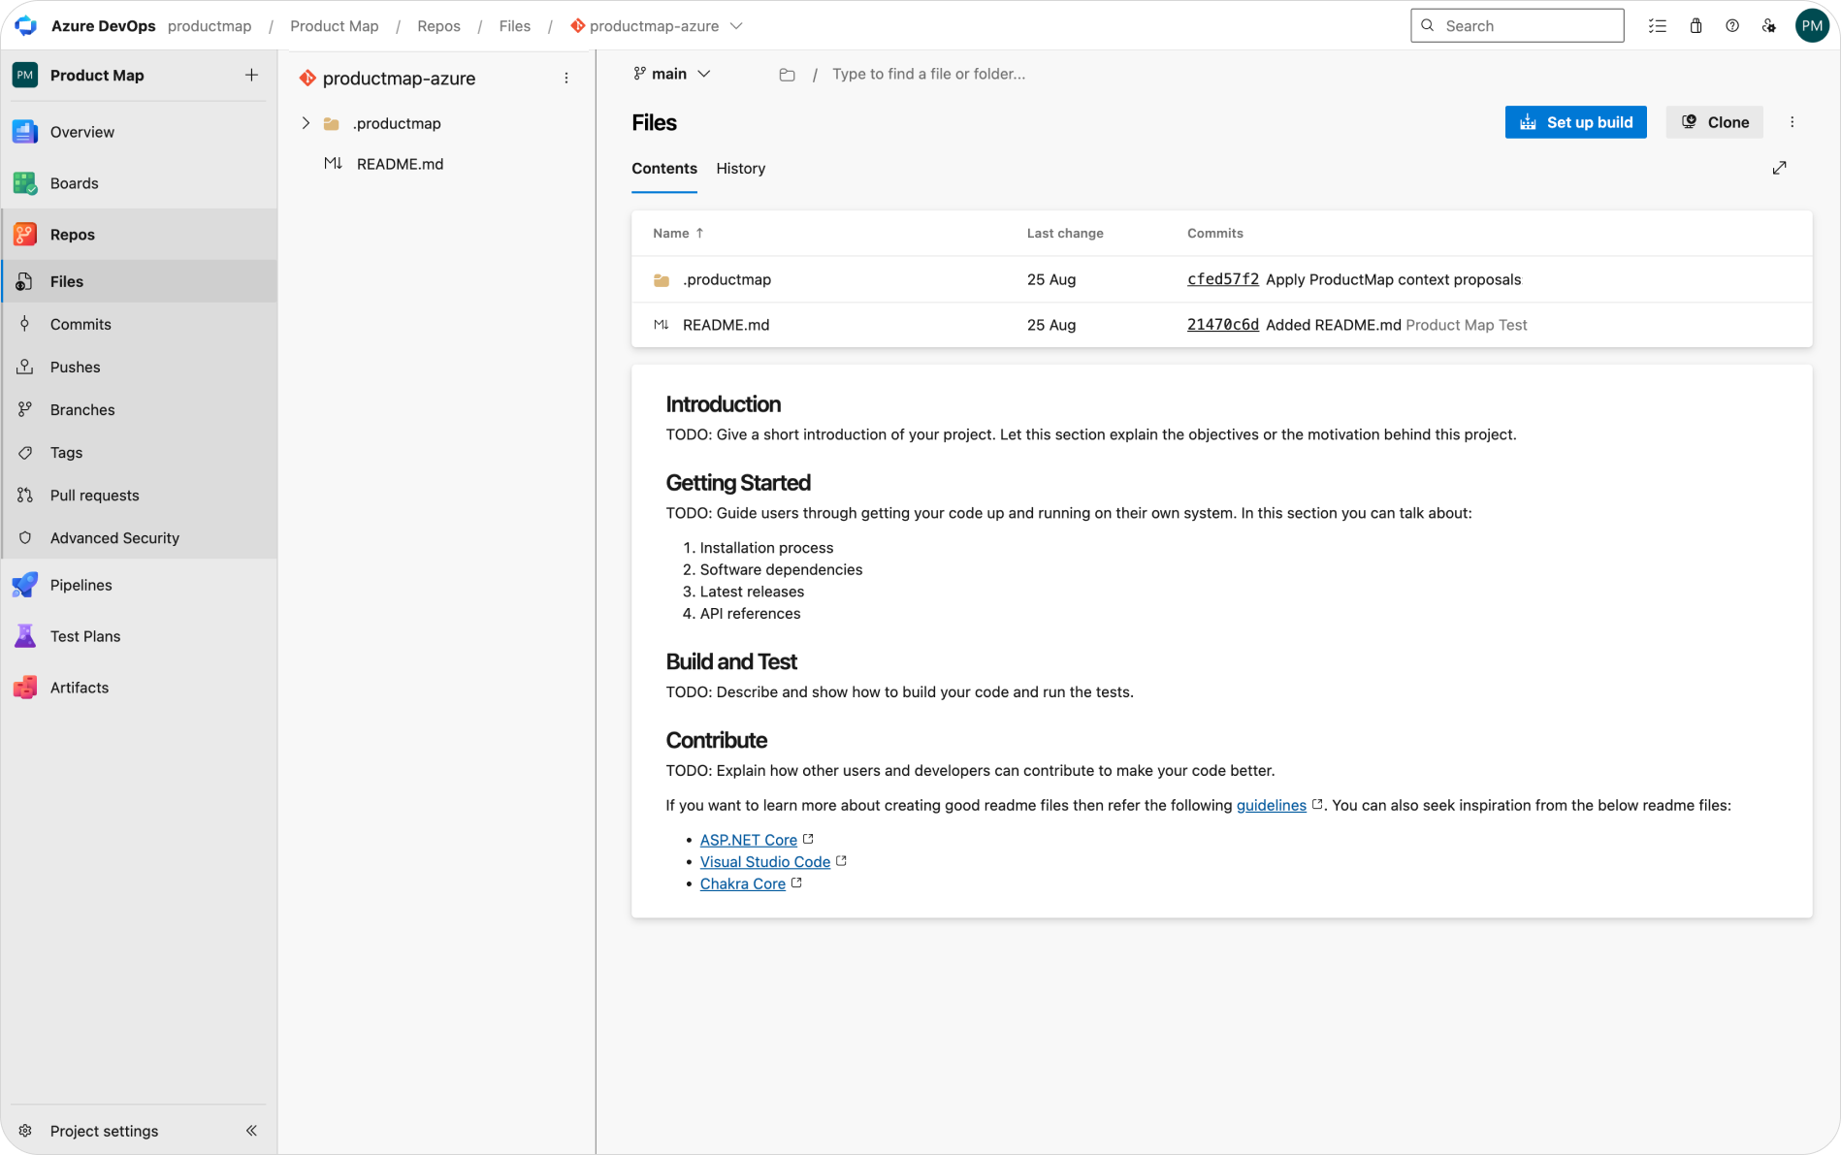Select README.md in the file tree
The height and width of the screenshot is (1155, 1841).
point(400,164)
